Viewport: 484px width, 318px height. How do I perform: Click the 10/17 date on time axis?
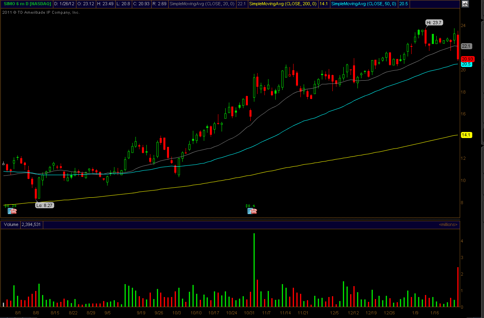[x=213, y=313]
